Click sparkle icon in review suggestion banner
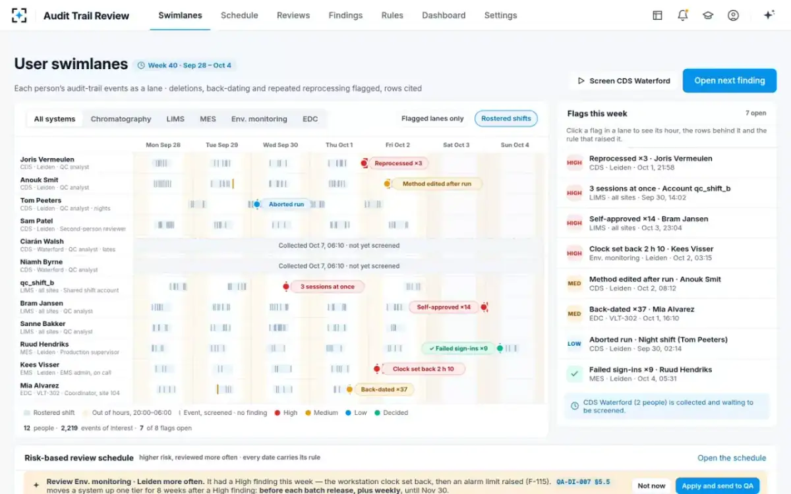 36,485
